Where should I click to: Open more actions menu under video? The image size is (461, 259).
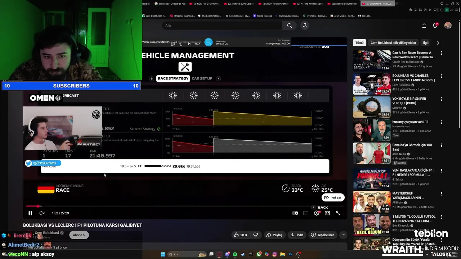[x=343, y=235]
